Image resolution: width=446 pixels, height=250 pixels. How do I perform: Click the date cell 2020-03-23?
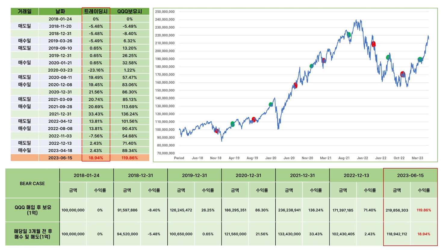point(60,70)
